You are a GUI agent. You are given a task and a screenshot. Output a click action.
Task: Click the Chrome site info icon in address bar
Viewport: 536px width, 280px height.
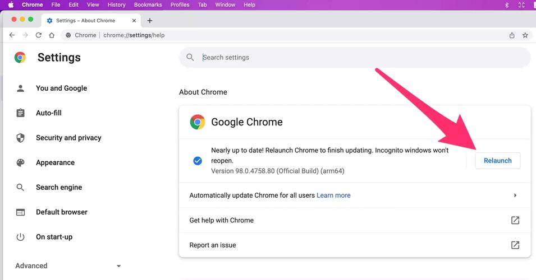(68, 35)
